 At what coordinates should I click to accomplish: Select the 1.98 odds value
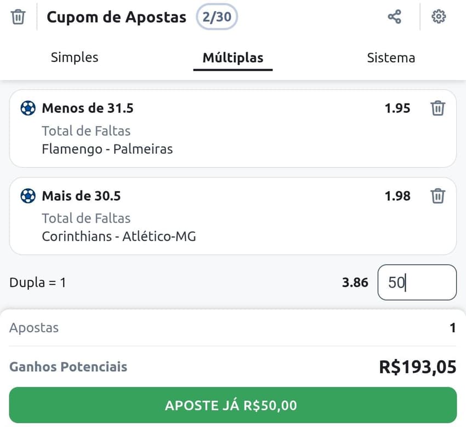[x=397, y=195]
